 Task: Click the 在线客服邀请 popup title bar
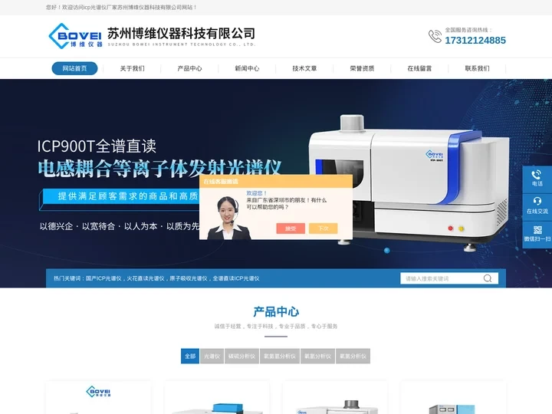pyautogui.click(x=276, y=181)
